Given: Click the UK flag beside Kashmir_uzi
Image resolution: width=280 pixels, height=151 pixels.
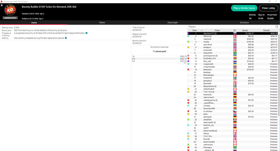Looking at the screenshot, I should click(x=235, y=125).
